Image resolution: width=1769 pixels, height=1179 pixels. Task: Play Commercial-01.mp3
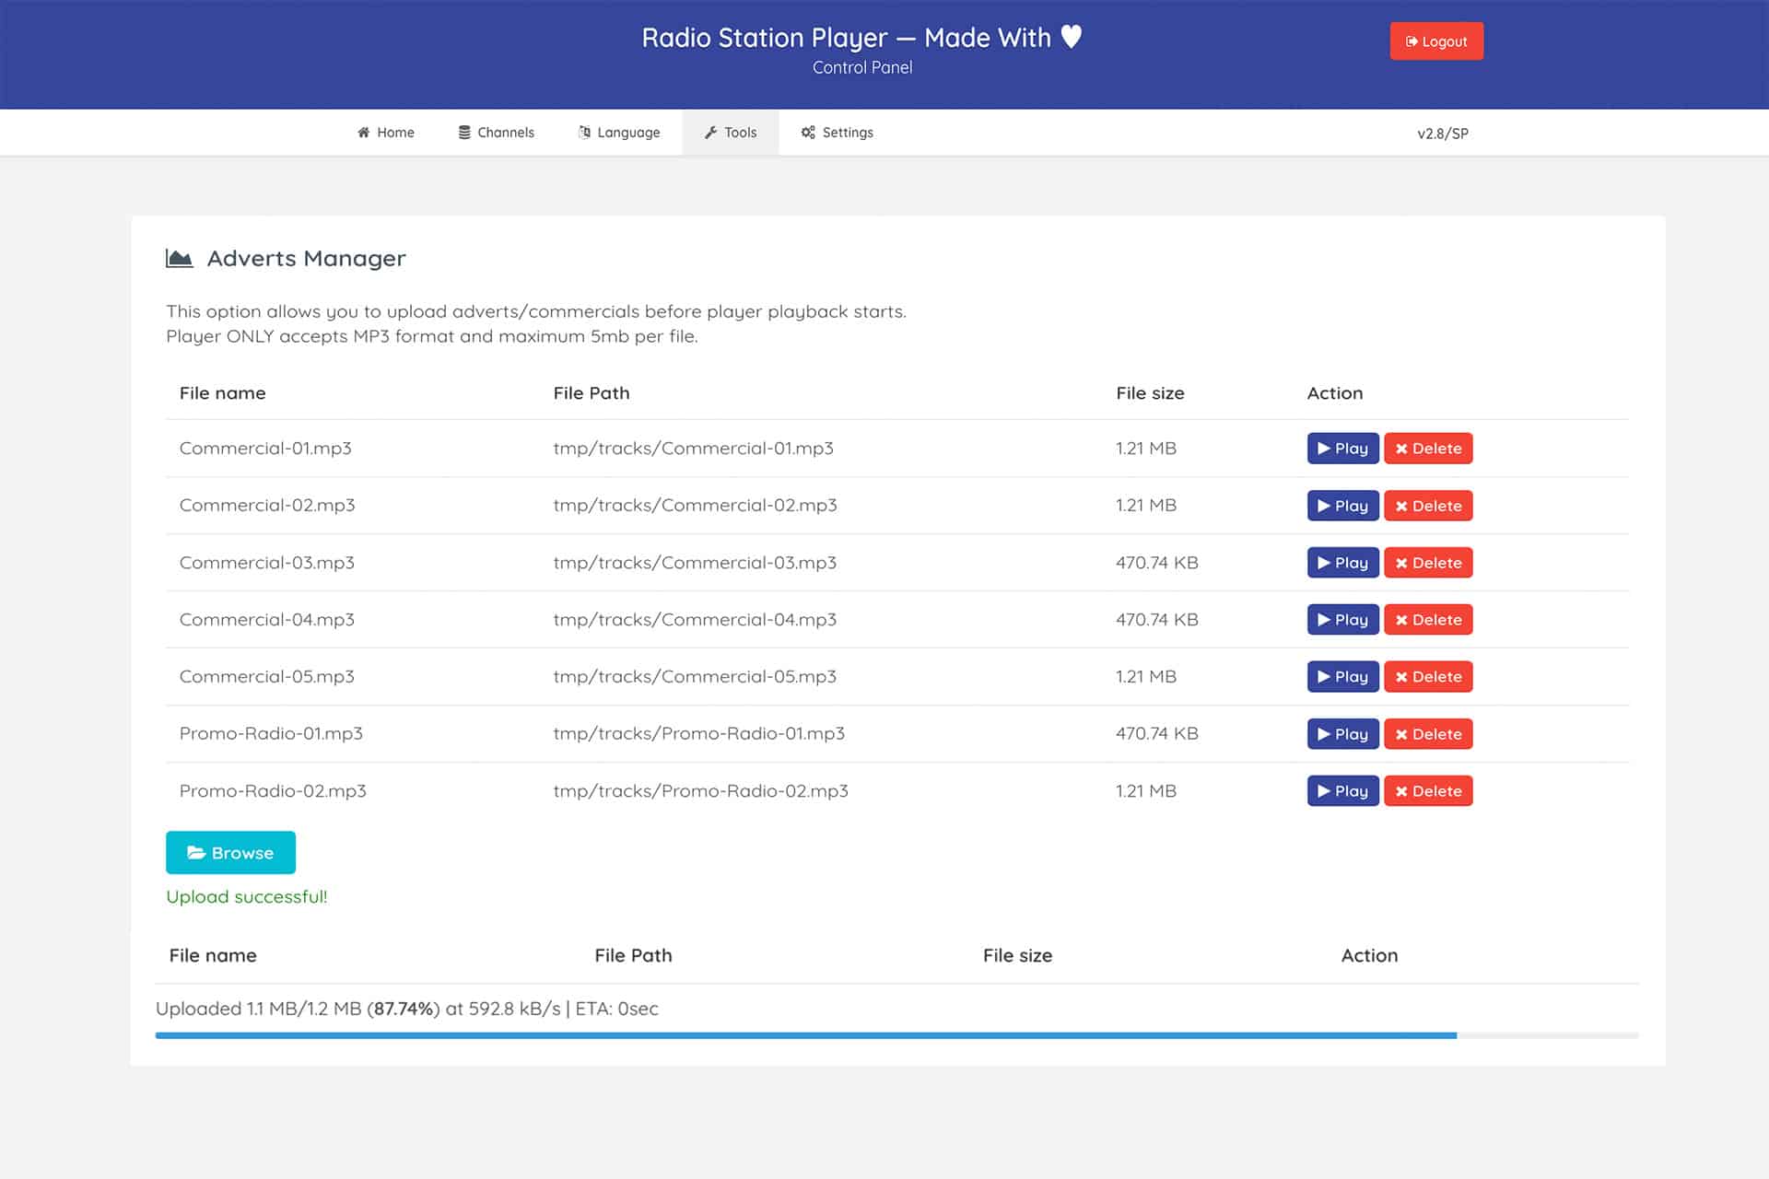pos(1342,449)
